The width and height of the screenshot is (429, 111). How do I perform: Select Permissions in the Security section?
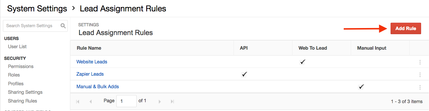[21, 66]
